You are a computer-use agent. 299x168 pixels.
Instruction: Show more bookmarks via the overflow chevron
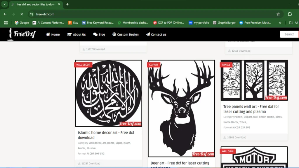tap(280, 22)
